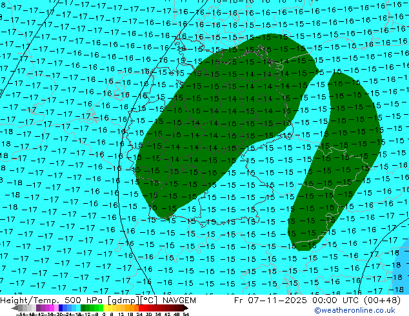
Task: Pick the bright magenta legend swatch
Action: pyautogui.click(x=52, y=308)
